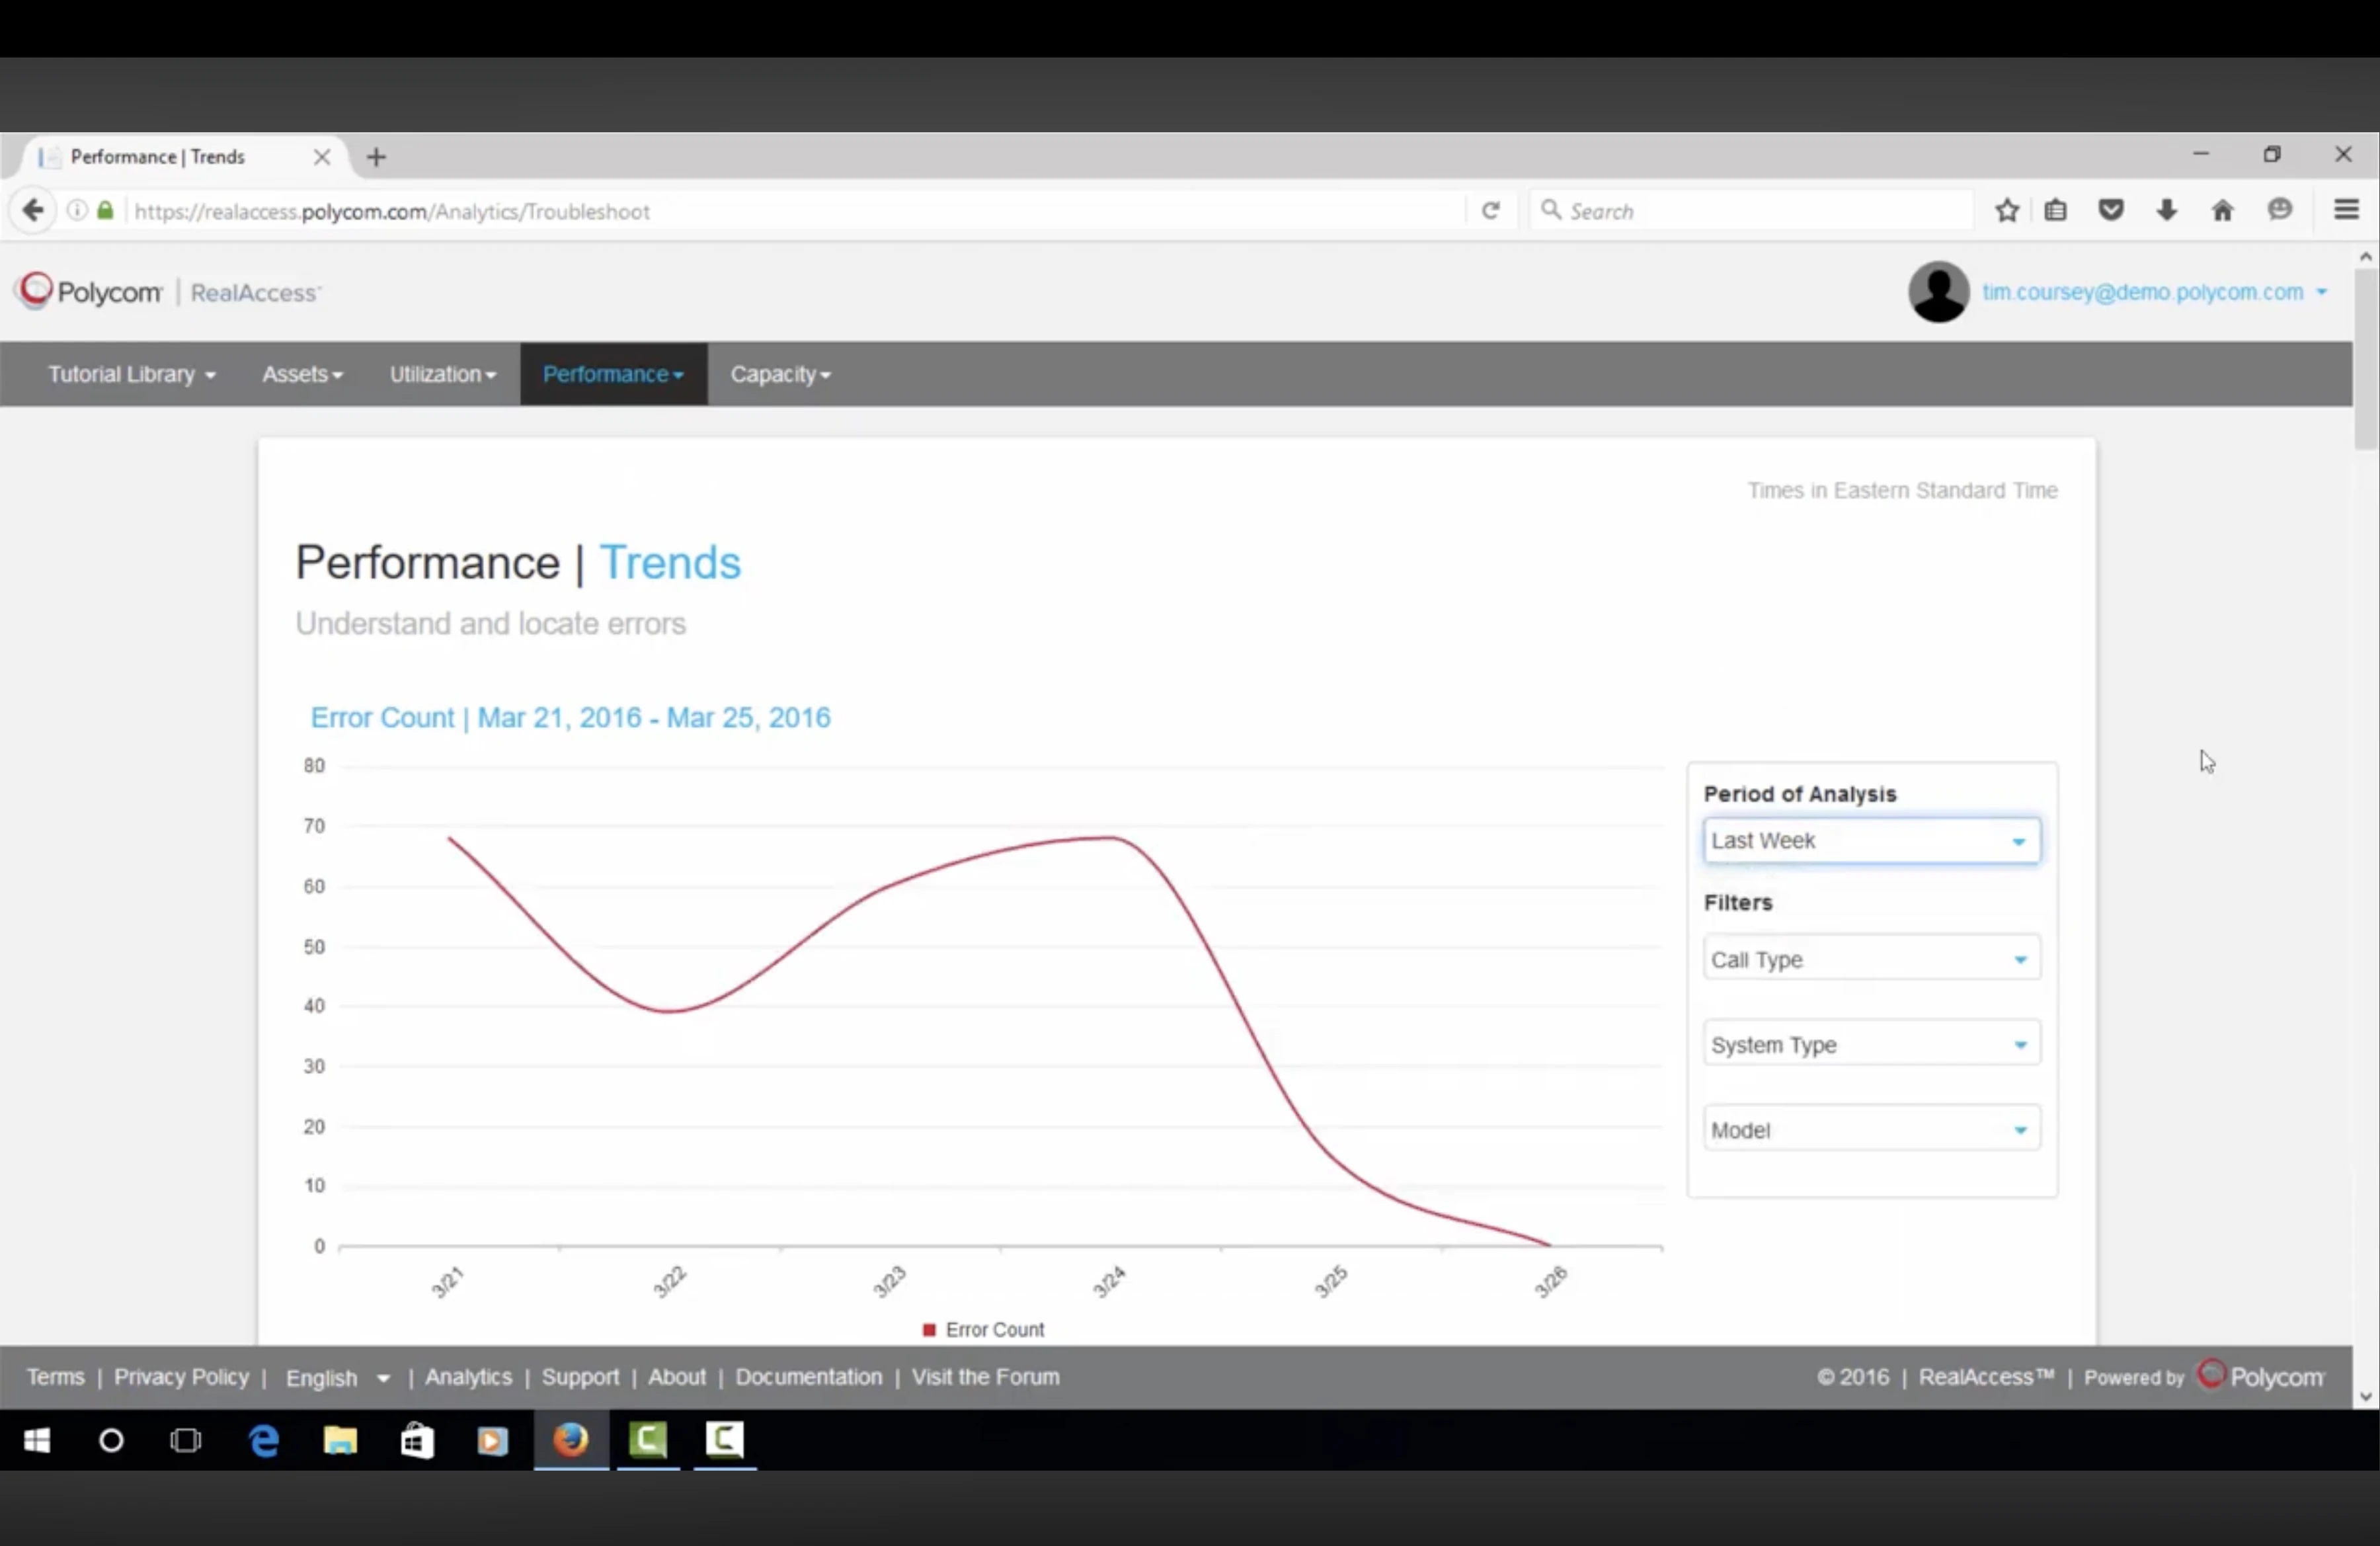This screenshot has height=1546, width=2380.
Task: Visit the Forum footer link
Action: pyautogui.click(x=985, y=1377)
